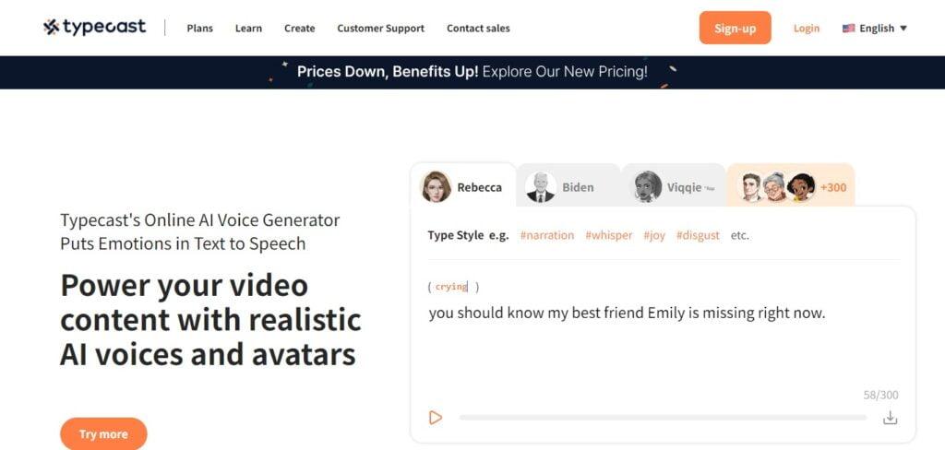Seek along the audio progress bar
Image resolution: width=945 pixels, height=450 pixels.
click(663, 418)
